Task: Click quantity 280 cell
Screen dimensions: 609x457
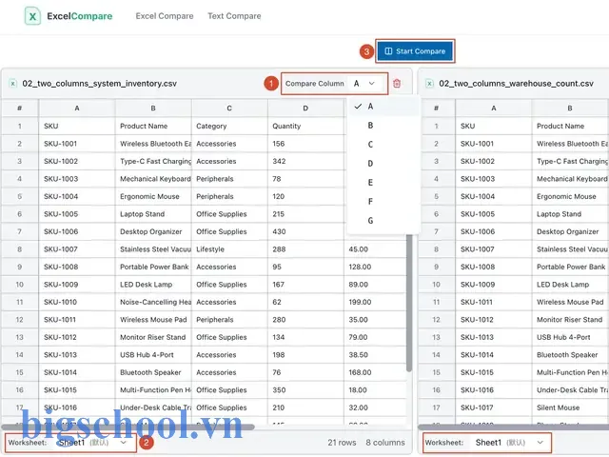Action: (305, 320)
